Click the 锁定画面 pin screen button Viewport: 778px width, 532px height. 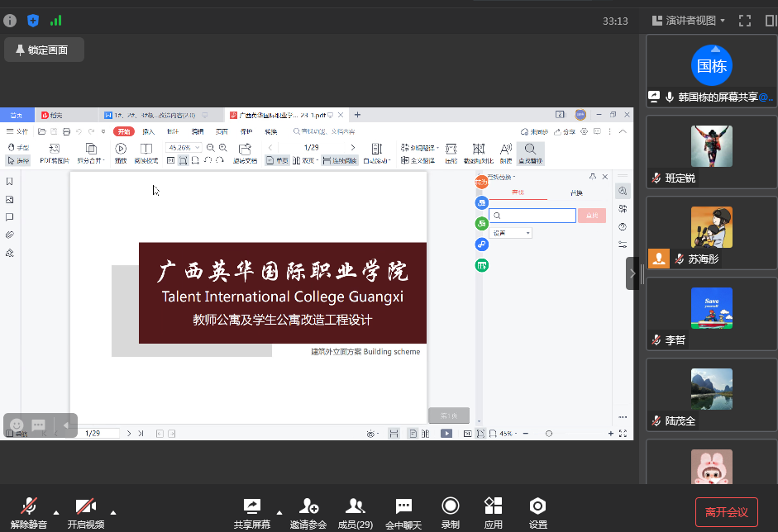tap(44, 50)
